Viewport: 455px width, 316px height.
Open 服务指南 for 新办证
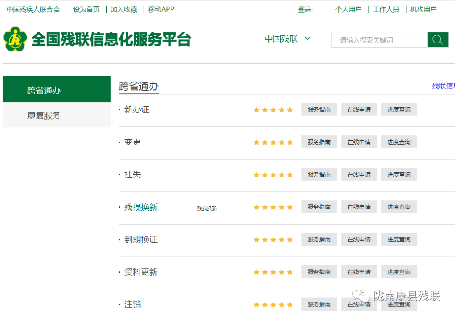tap(319, 109)
